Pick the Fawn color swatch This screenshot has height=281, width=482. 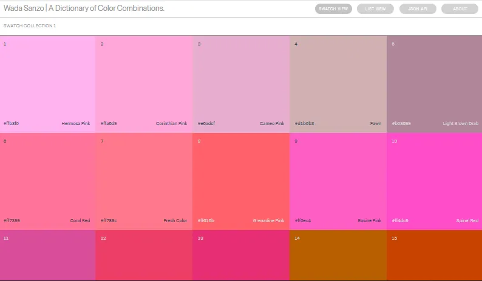pos(338,84)
